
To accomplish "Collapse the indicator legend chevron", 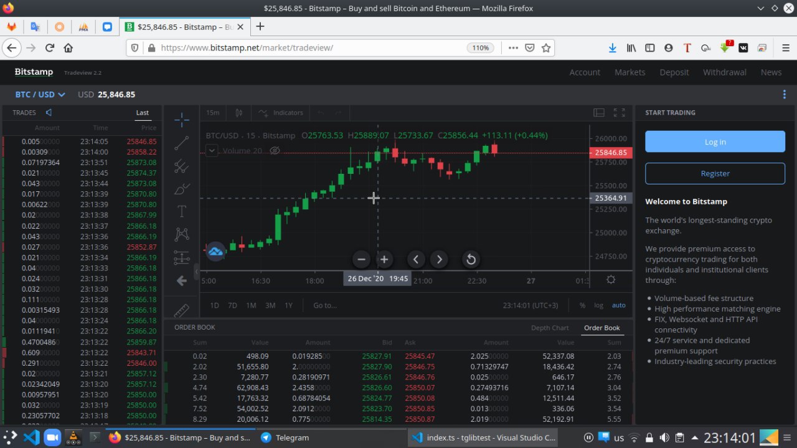I will coord(212,150).
